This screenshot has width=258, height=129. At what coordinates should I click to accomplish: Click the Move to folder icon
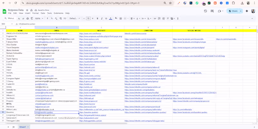pyautogui.click(x=31, y=10)
